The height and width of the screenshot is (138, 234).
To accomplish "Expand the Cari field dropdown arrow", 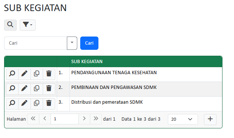I will pos(72,43).
